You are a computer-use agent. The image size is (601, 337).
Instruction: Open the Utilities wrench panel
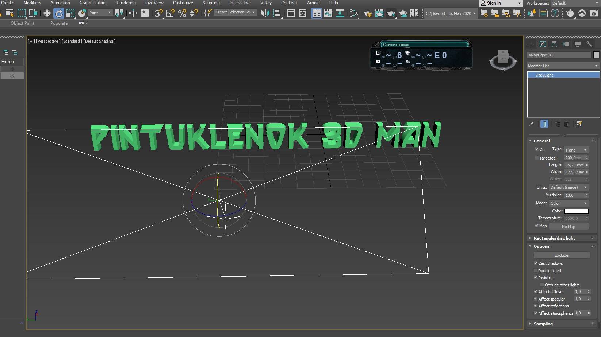(x=589, y=44)
